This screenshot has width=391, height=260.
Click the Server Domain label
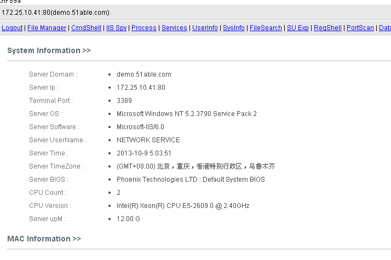[x=53, y=74]
